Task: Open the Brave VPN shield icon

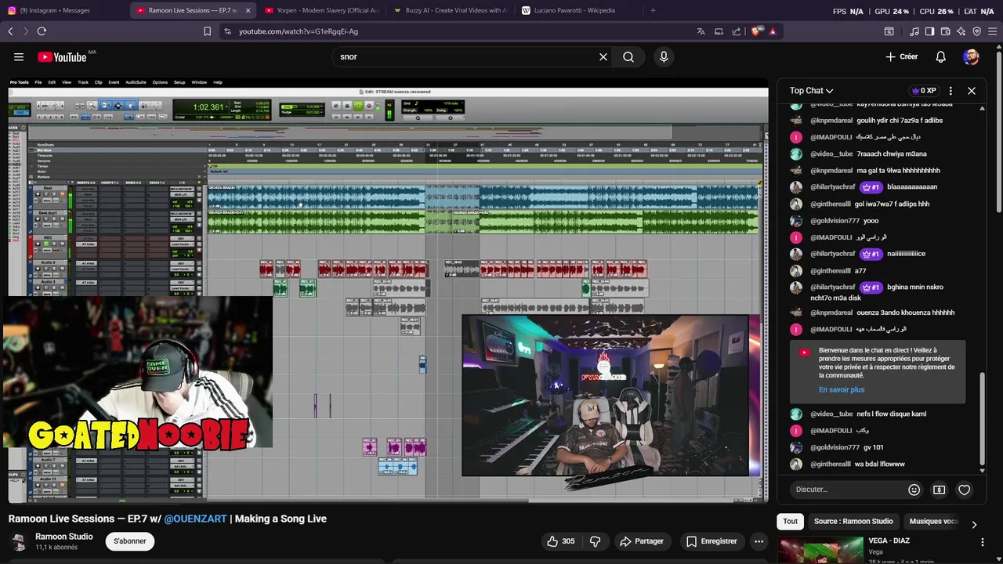Action: [x=976, y=31]
